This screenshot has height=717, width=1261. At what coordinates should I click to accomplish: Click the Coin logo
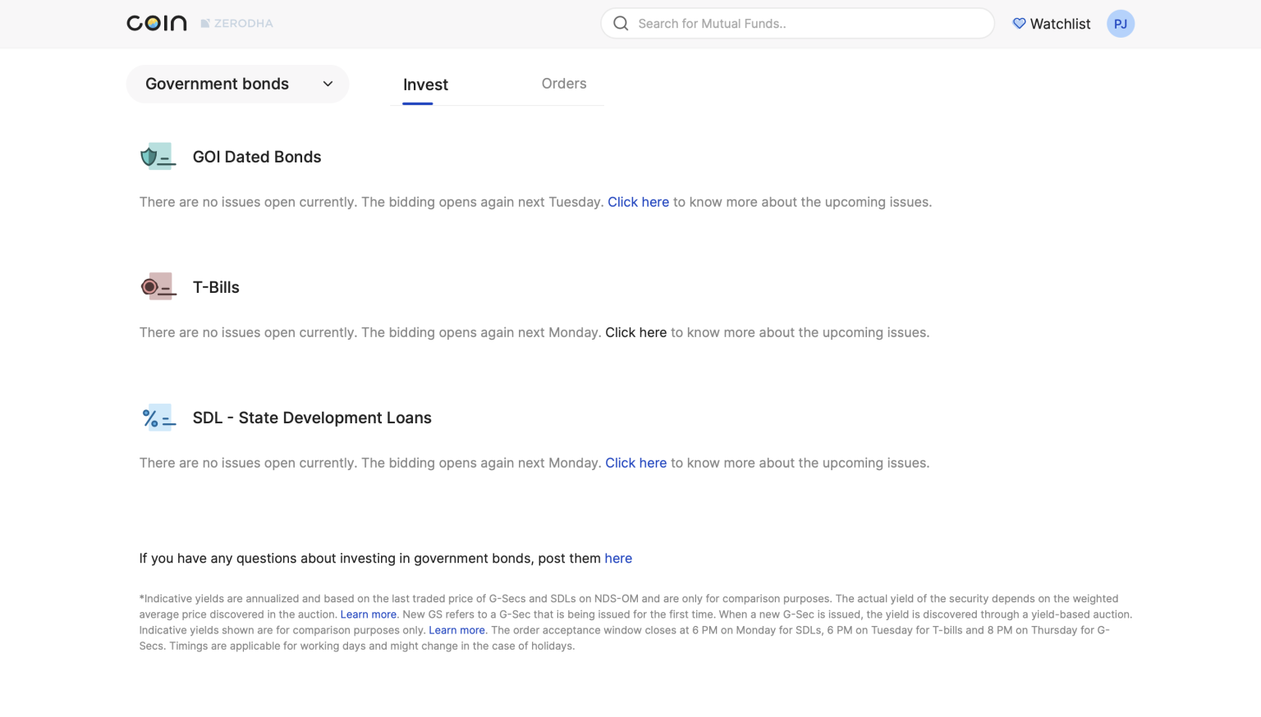click(x=157, y=24)
